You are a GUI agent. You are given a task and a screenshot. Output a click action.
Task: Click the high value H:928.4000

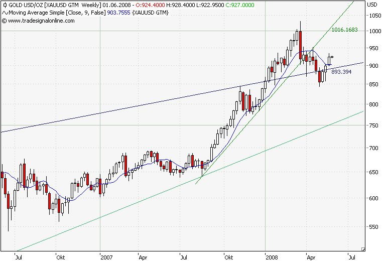(x=181, y=5)
